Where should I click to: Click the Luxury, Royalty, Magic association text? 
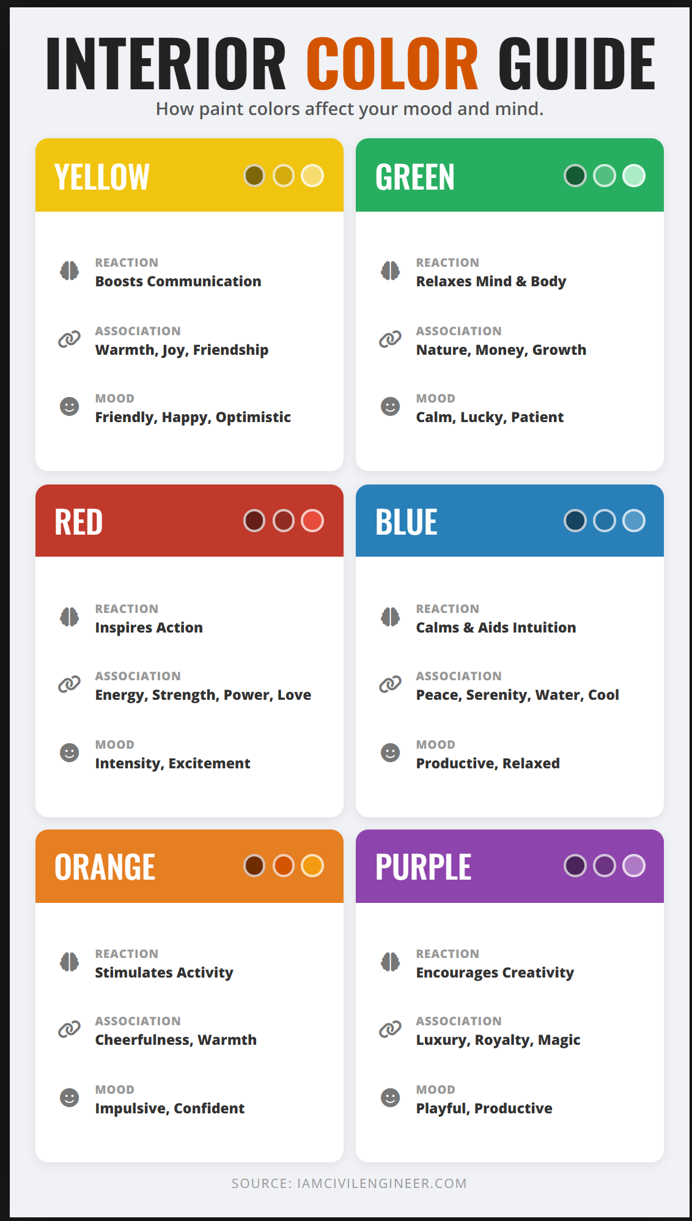(498, 1040)
